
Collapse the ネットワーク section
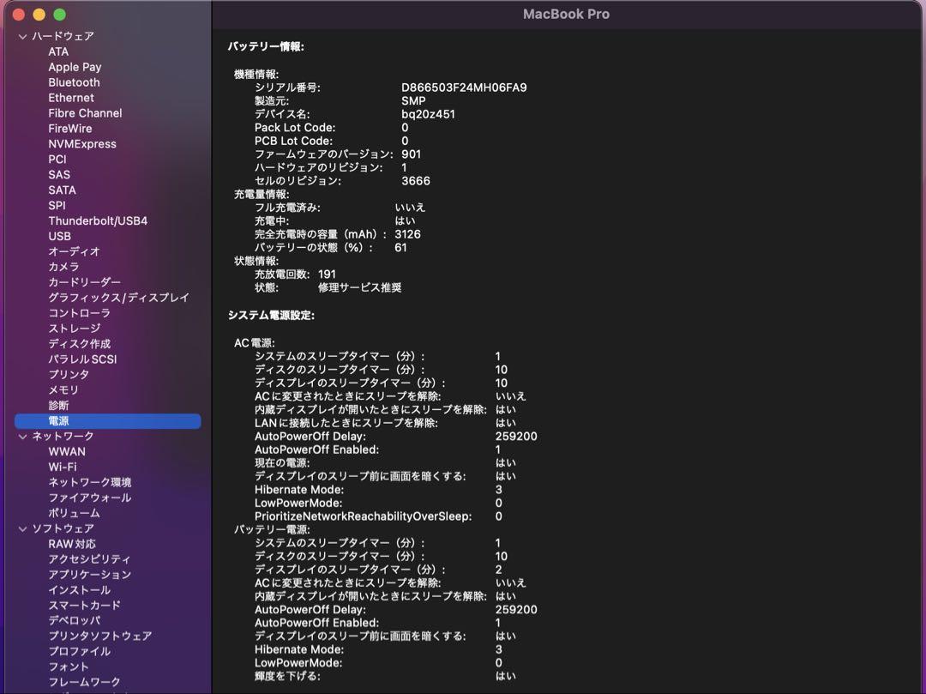(x=22, y=437)
